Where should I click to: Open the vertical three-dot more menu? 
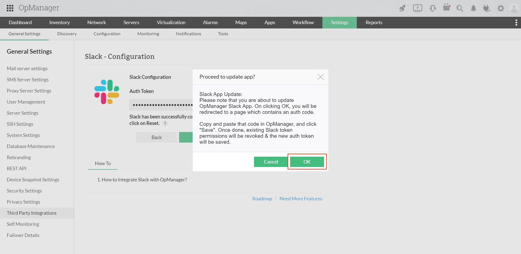(516, 22)
